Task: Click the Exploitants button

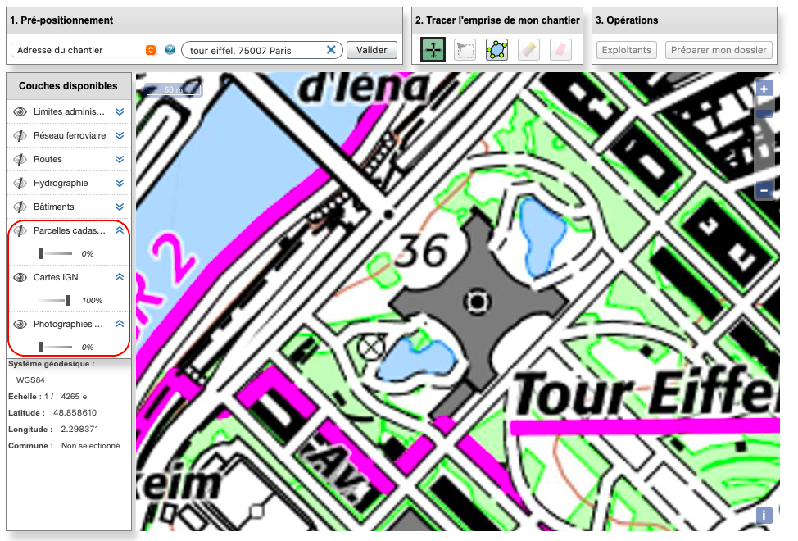Action: click(627, 50)
